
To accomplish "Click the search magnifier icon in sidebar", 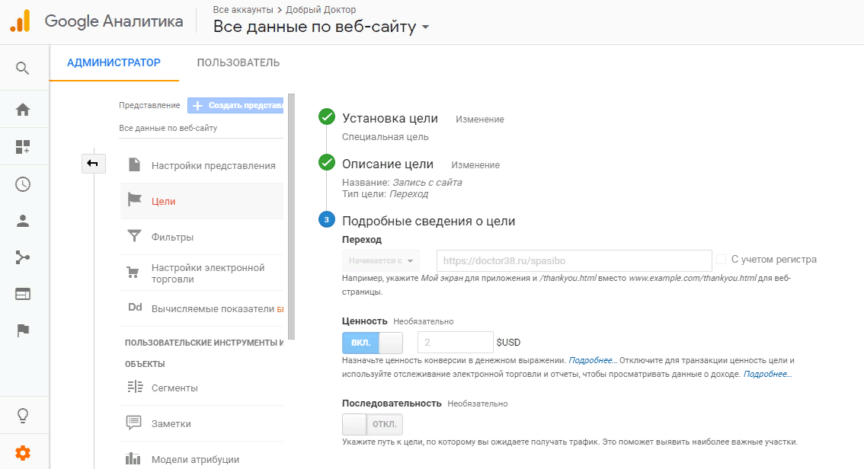I will 23,69.
